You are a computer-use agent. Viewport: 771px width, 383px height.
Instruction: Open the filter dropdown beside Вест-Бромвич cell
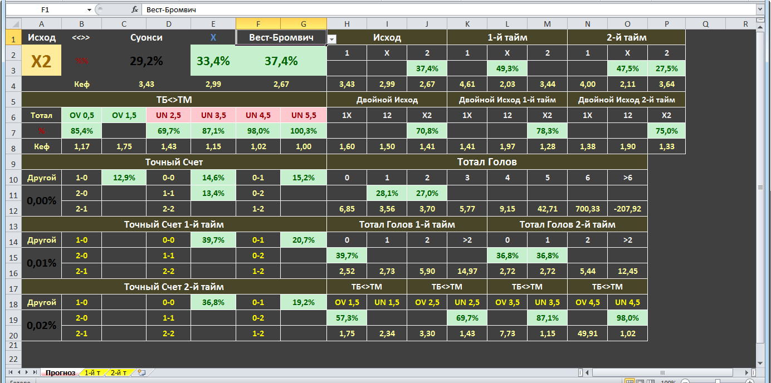pos(331,40)
